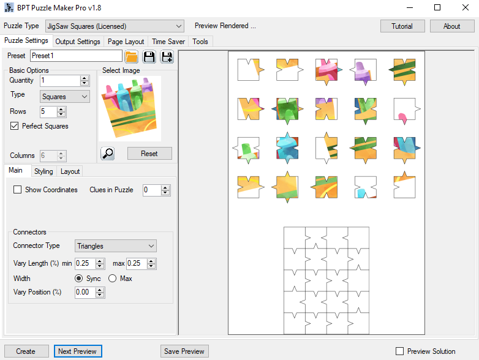
Task: Click the crayon box image thumbnail
Action: point(129,108)
